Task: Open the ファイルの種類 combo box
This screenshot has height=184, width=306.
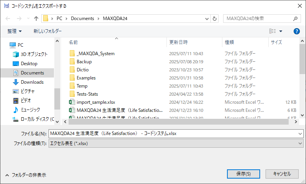Action: point(176,143)
